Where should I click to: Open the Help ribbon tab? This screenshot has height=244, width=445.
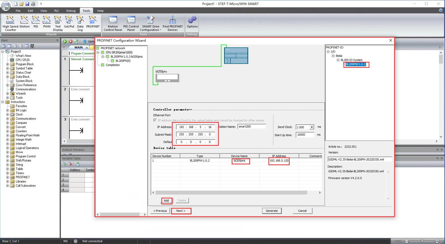pos(100,11)
